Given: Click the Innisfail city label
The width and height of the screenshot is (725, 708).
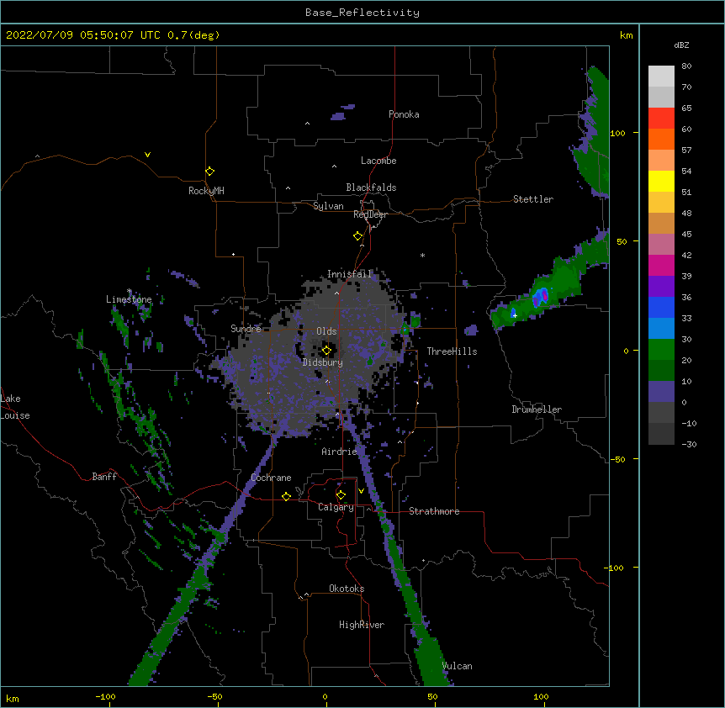Looking at the screenshot, I should coord(350,274).
